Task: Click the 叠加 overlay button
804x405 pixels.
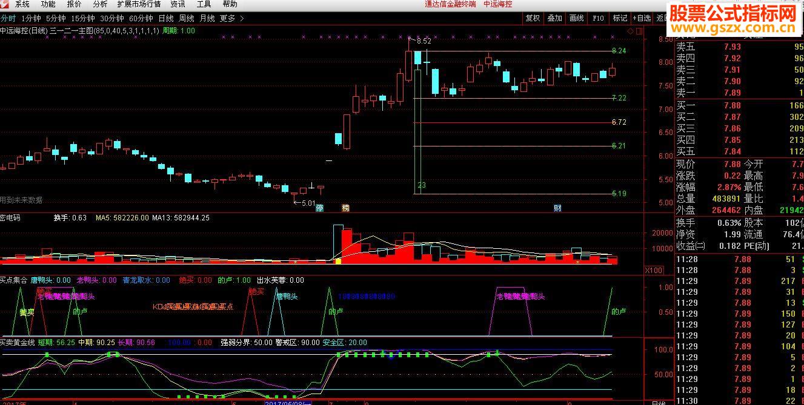Action: [554, 18]
